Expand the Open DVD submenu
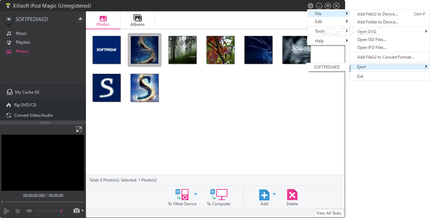Viewport: 430px width, 218px height. pos(390,32)
